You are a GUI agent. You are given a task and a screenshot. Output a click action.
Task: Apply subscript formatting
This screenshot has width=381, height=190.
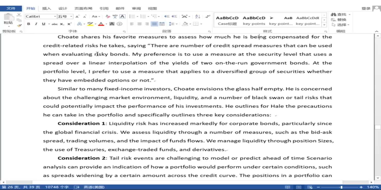click(x=62, y=24)
